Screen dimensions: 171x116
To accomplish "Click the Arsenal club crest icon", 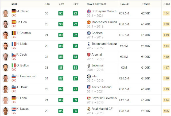I will coord(89,55).
